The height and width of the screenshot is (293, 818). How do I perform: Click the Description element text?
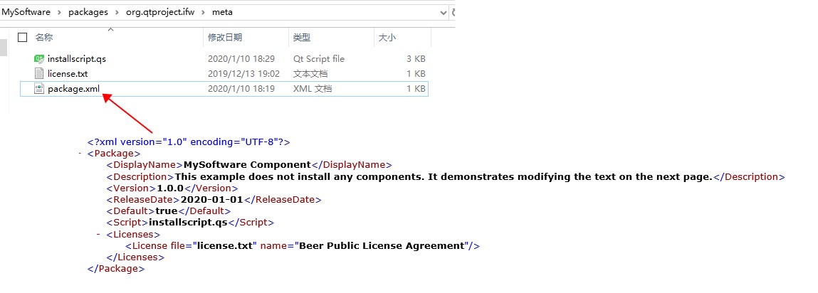click(x=443, y=177)
